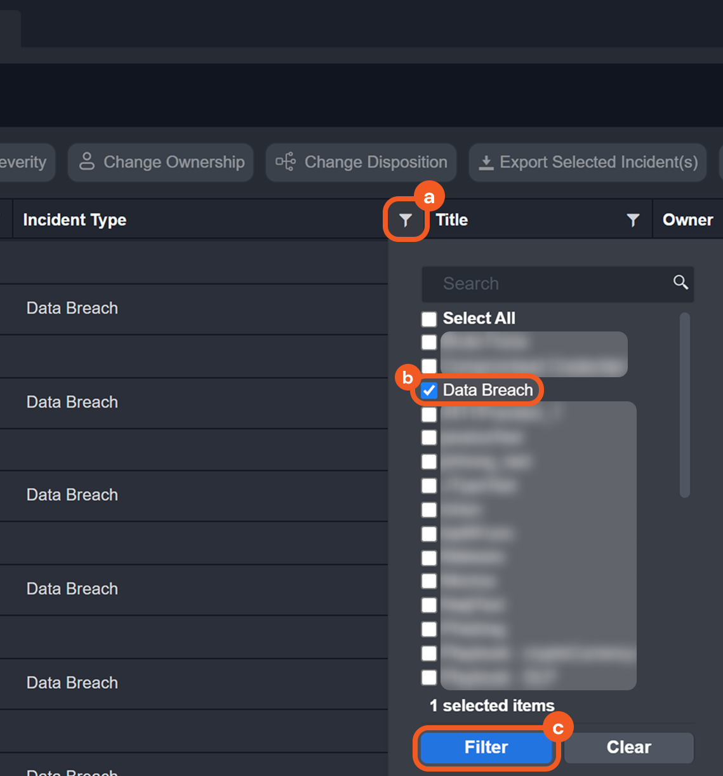Click the Incident Type column header

click(75, 220)
